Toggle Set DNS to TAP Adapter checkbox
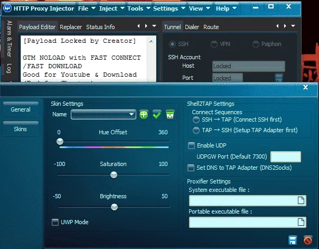 pos(191,168)
